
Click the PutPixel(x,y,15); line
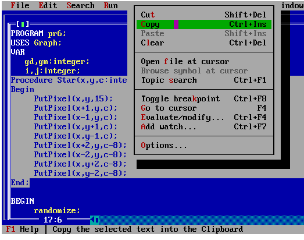(73, 98)
